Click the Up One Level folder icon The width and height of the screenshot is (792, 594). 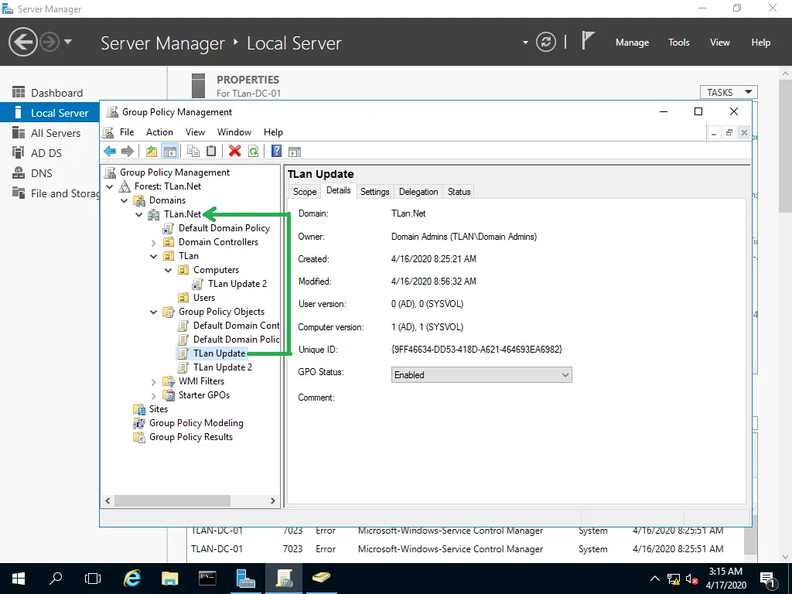click(x=151, y=151)
